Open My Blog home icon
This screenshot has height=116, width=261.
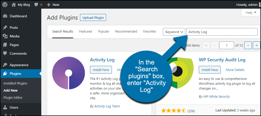pyautogui.click(x=14, y=5)
